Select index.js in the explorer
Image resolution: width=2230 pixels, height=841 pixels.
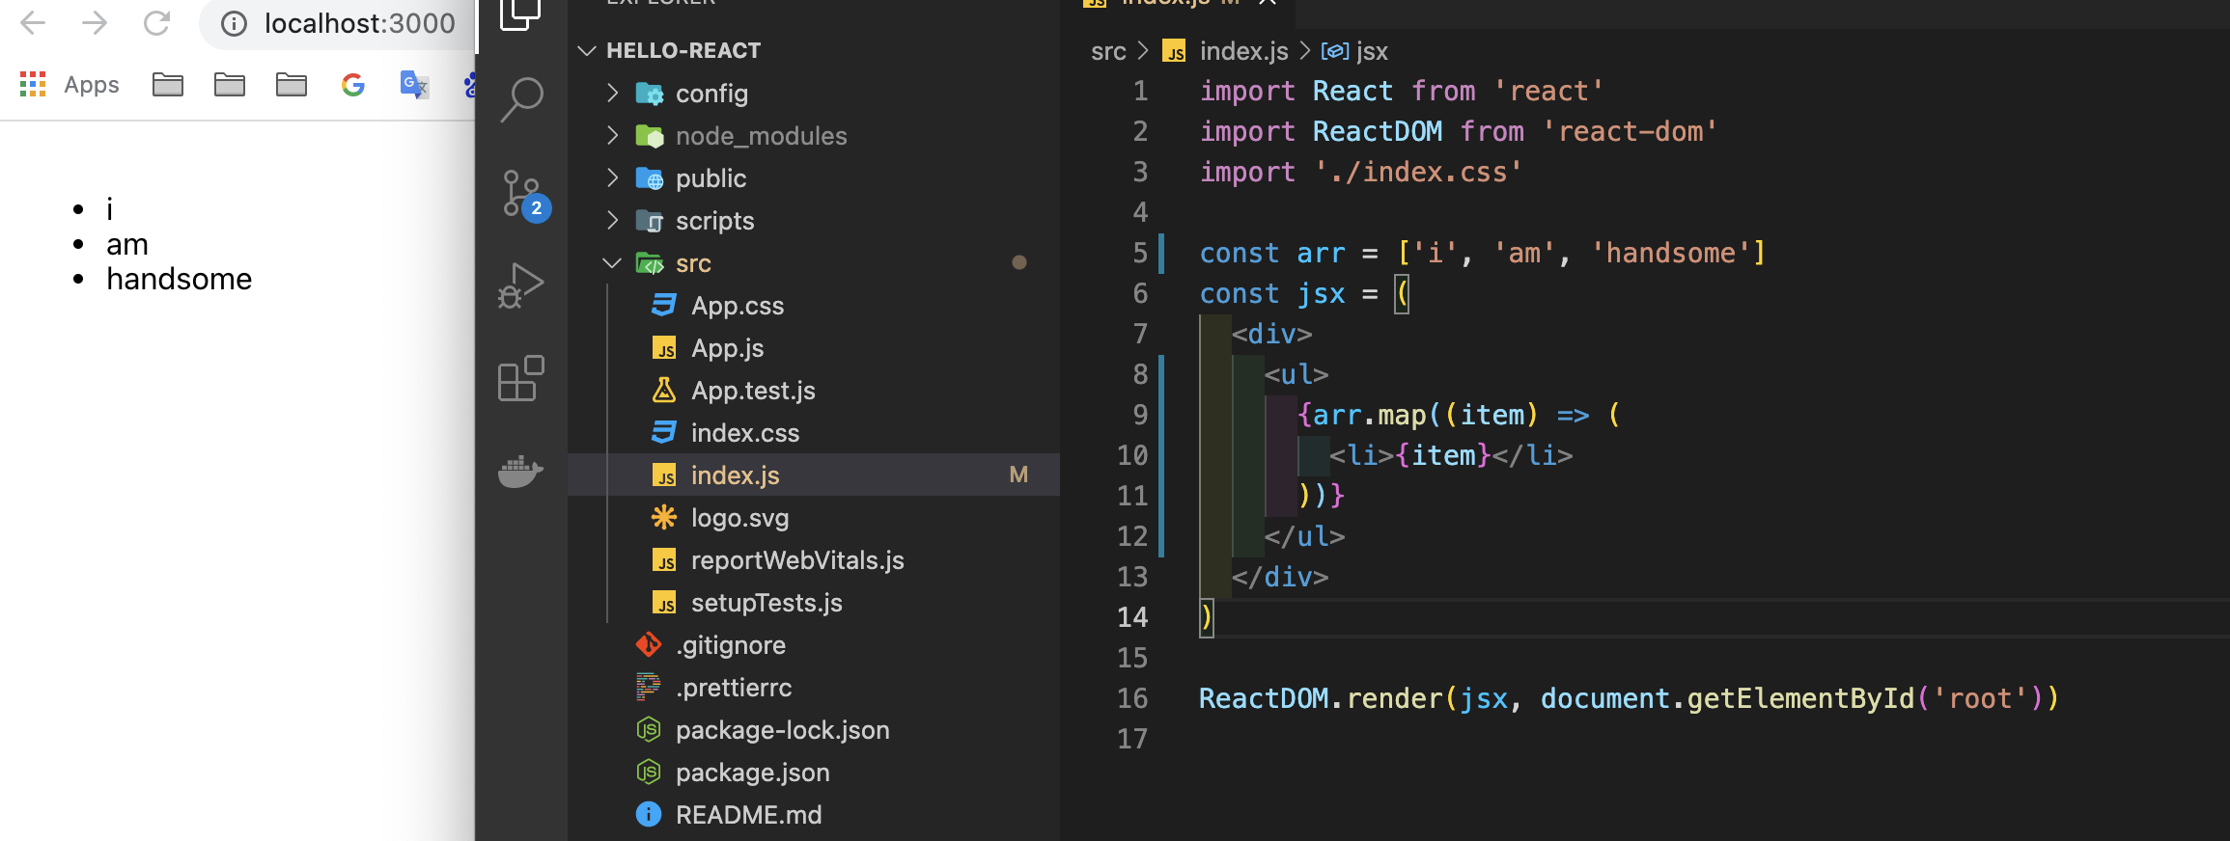tap(813, 475)
